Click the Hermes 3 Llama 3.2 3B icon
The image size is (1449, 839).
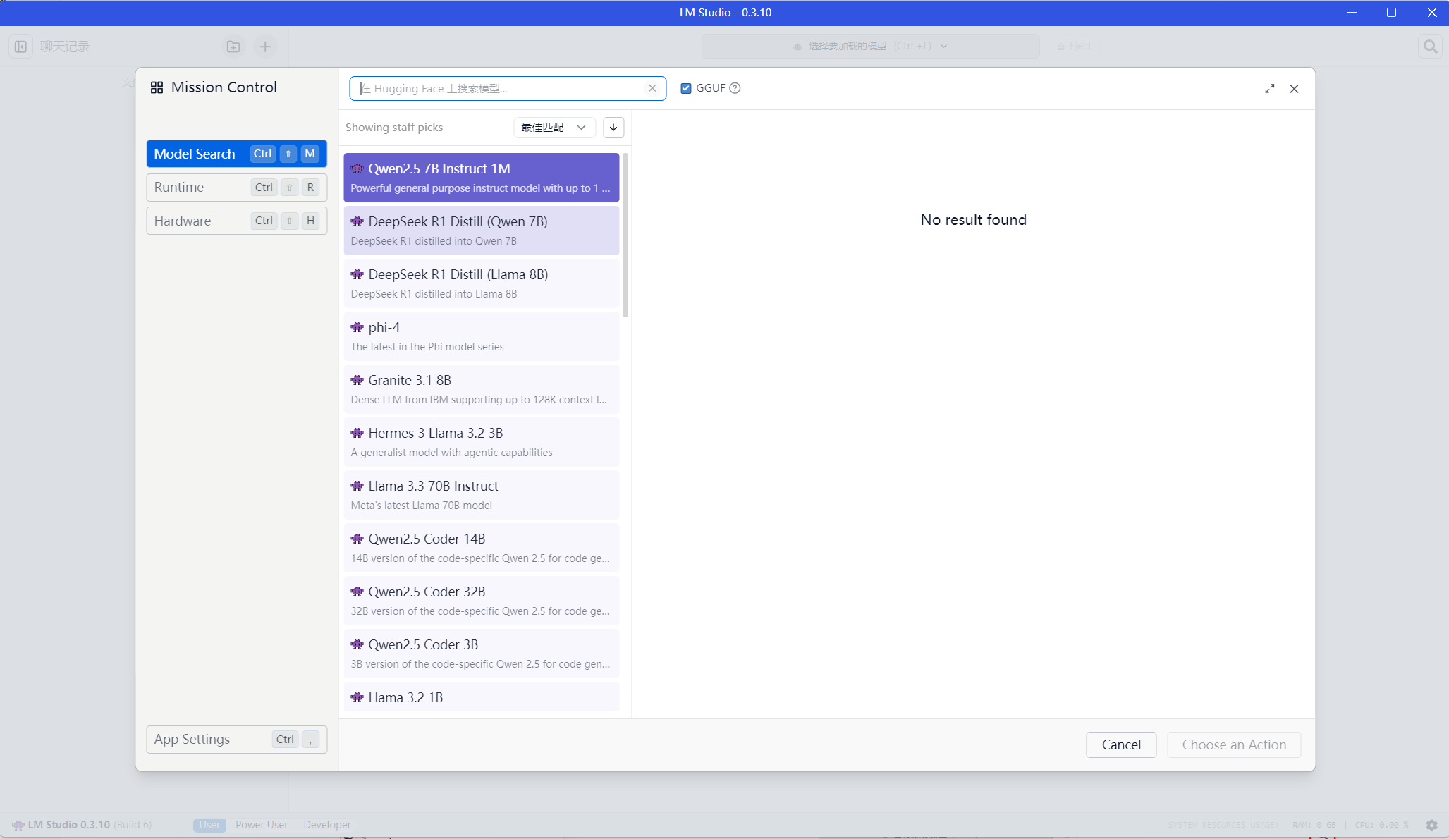[357, 433]
